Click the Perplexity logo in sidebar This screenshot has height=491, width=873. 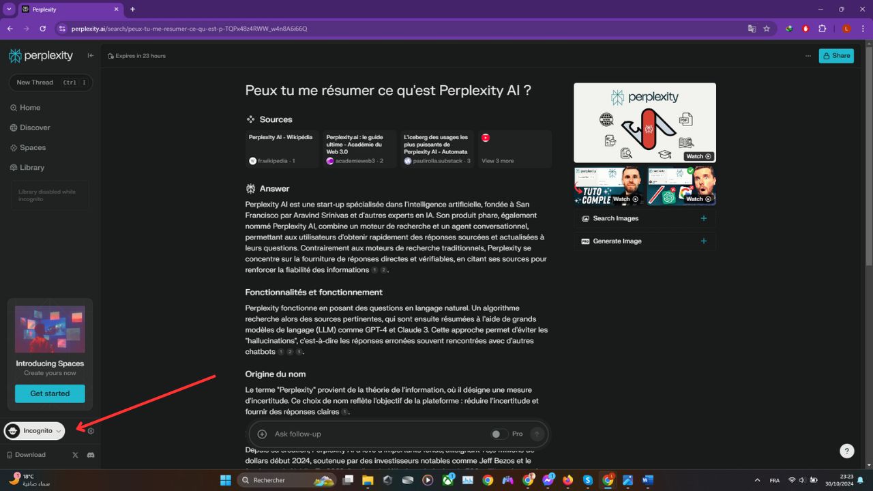(x=41, y=55)
